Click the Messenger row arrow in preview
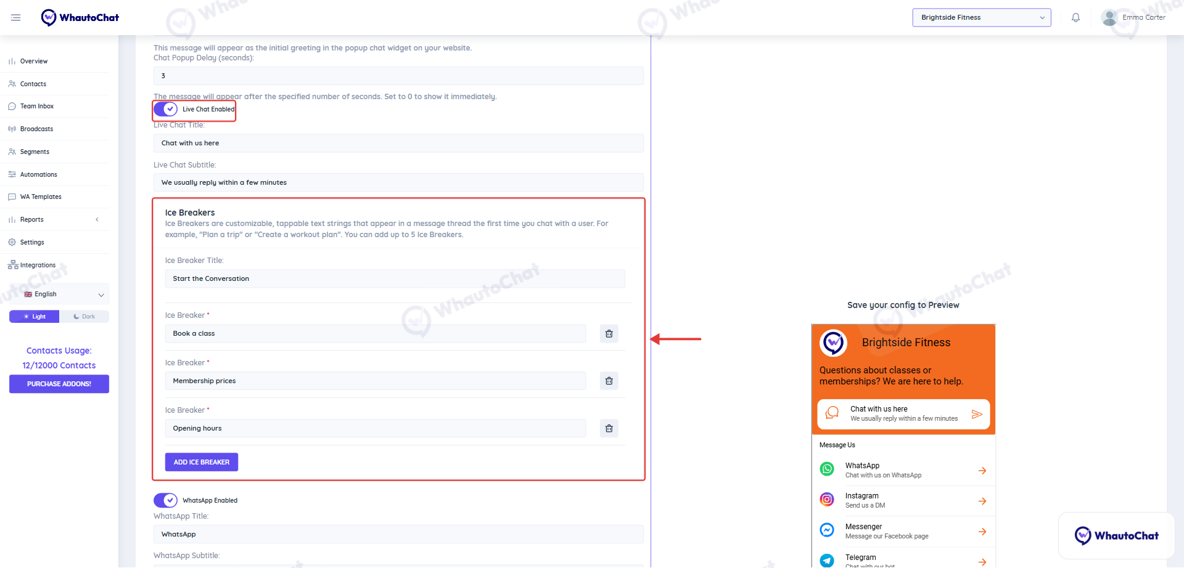The image size is (1184, 568). (982, 531)
